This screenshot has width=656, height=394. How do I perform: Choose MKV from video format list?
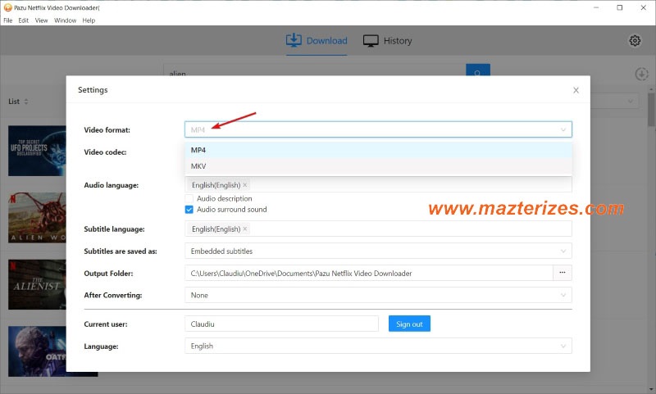point(378,165)
